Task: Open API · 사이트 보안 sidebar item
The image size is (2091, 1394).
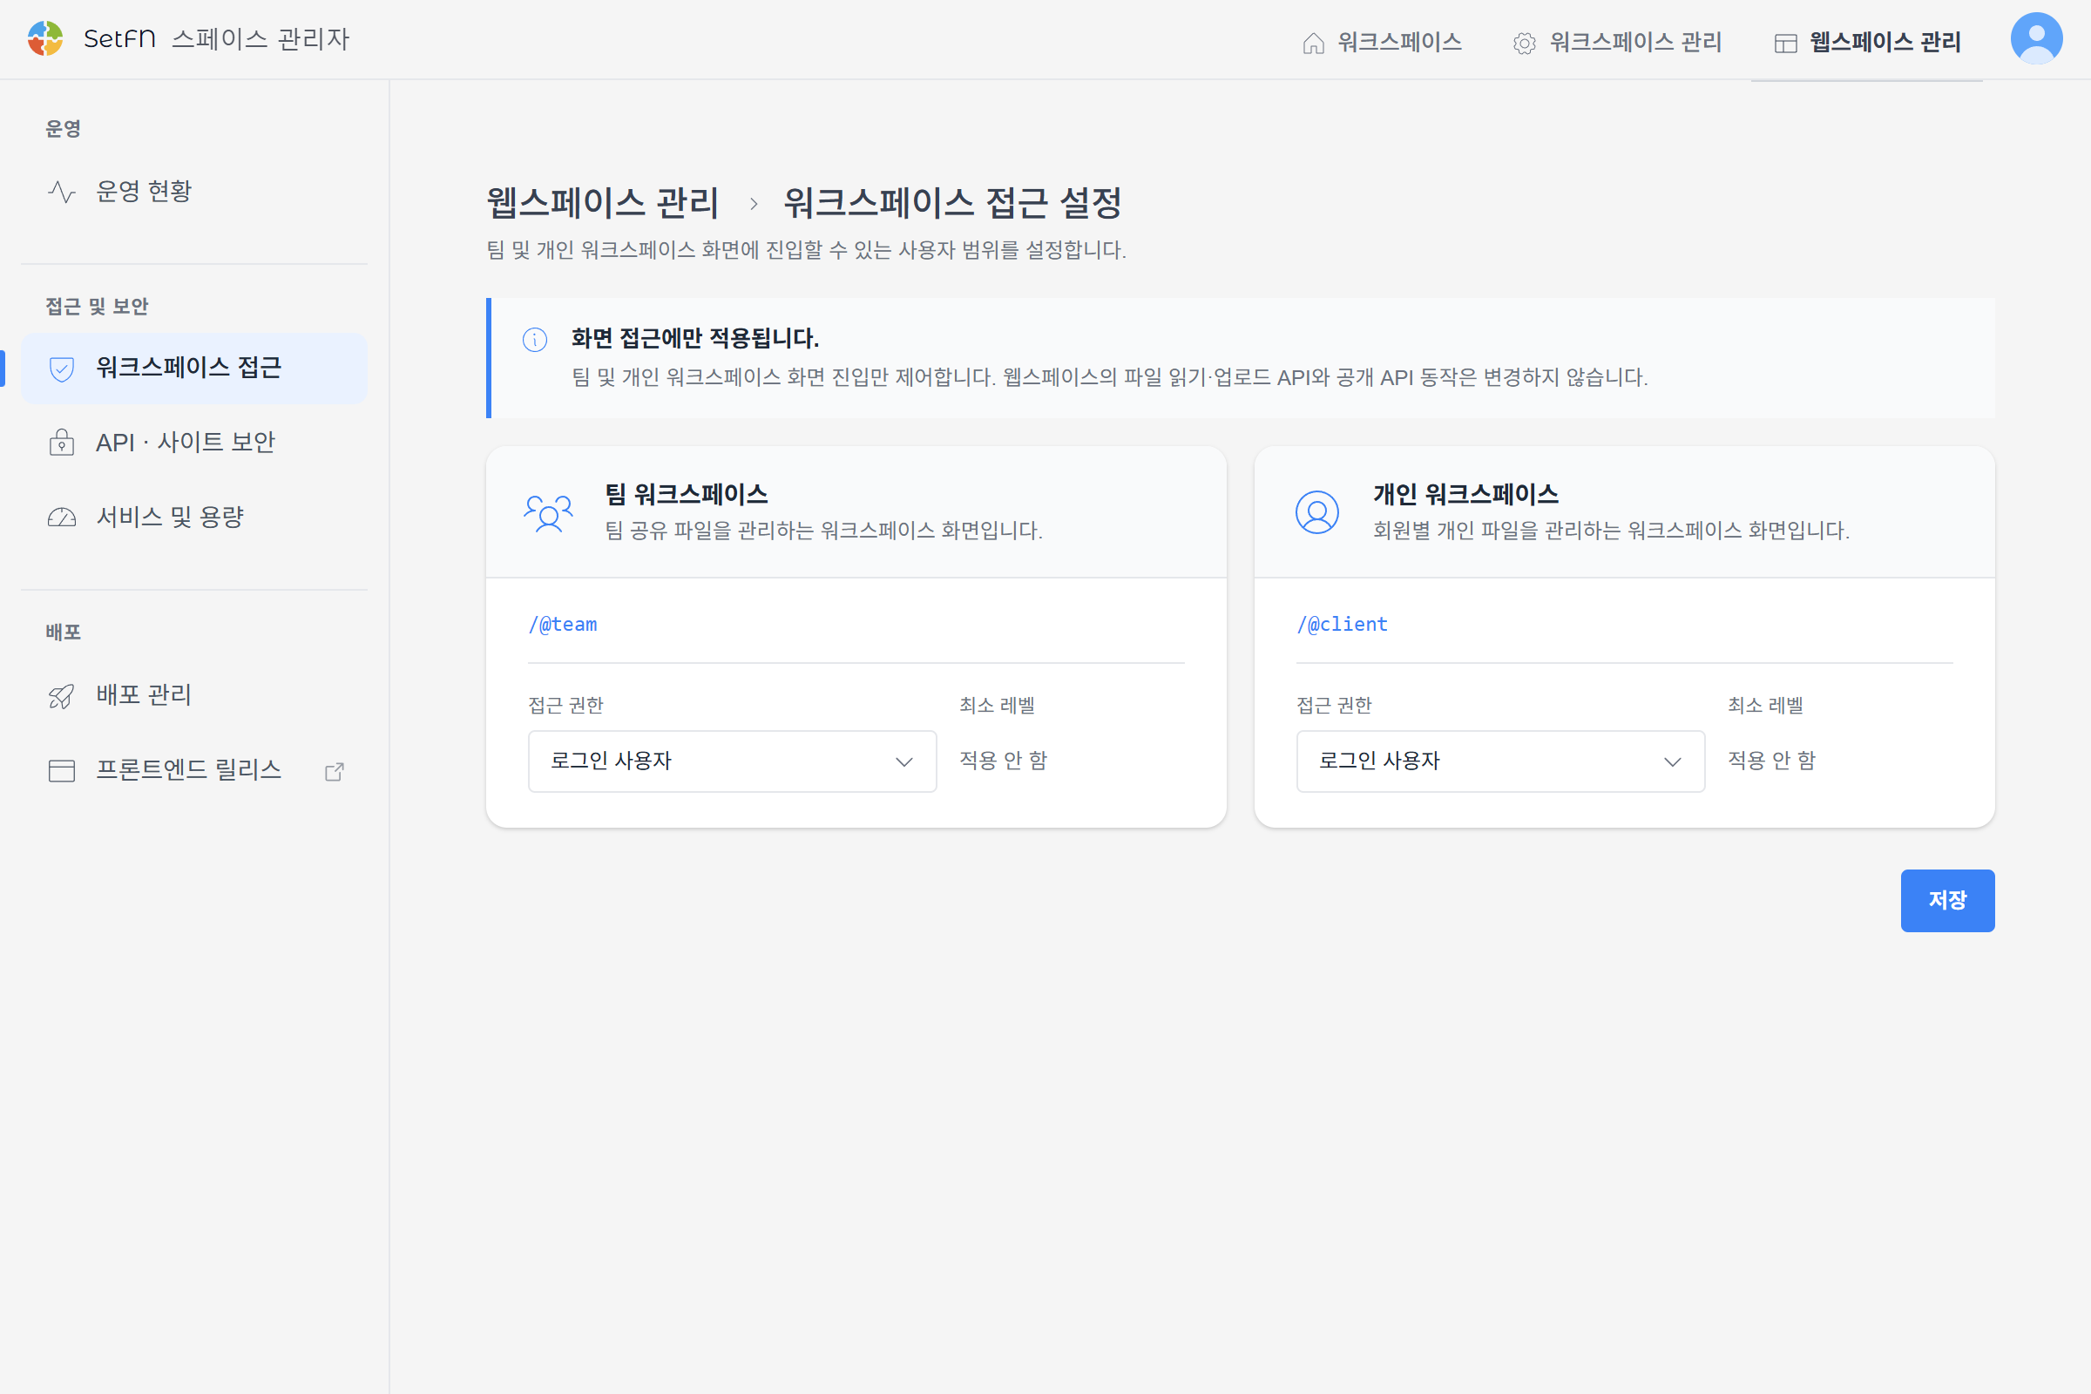Action: [193, 442]
